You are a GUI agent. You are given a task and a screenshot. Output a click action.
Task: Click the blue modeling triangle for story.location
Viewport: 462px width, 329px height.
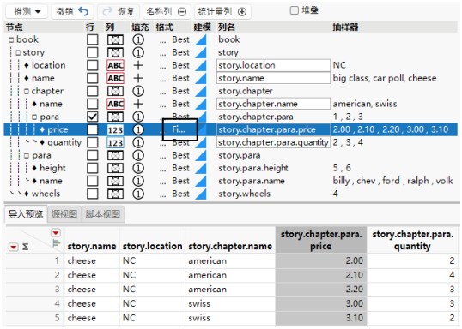pos(201,65)
